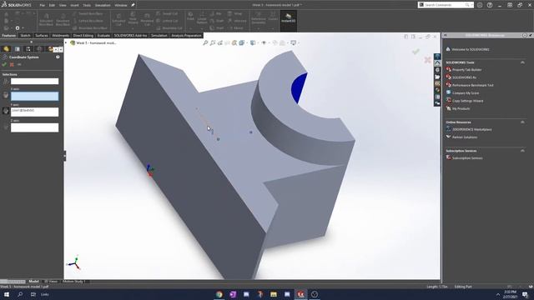Open the View menu
This screenshot has width=534, height=300.
[63, 5]
